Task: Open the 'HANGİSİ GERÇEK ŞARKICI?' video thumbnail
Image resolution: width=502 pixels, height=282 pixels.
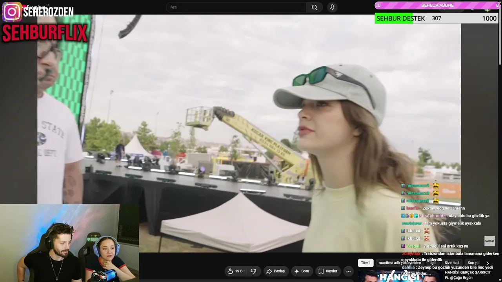Action: coord(400,276)
